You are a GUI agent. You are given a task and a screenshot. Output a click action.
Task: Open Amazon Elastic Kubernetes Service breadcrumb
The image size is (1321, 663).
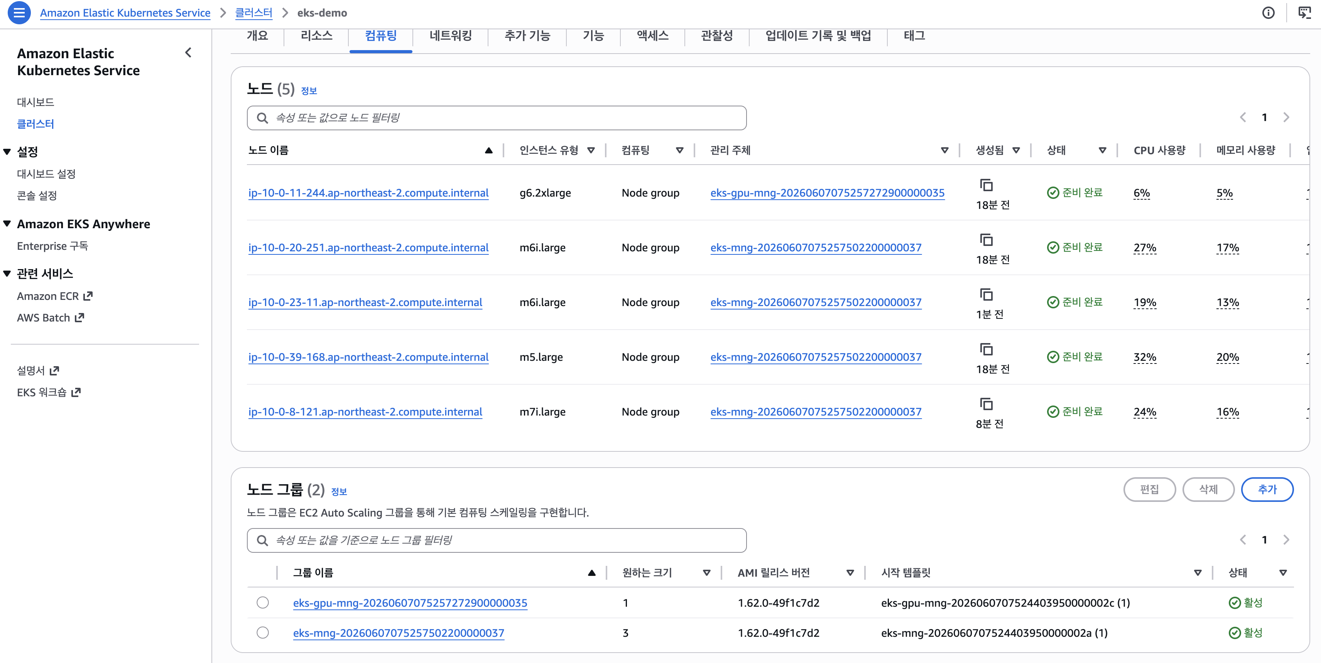pos(125,13)
